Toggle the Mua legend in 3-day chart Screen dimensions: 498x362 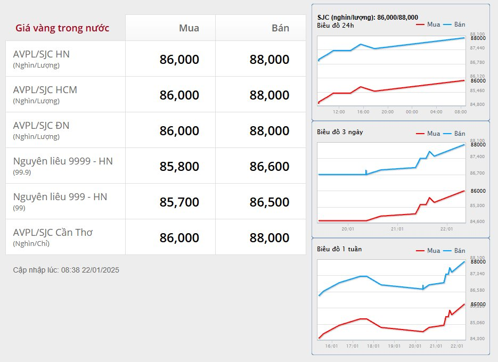[x=428, y=134]
